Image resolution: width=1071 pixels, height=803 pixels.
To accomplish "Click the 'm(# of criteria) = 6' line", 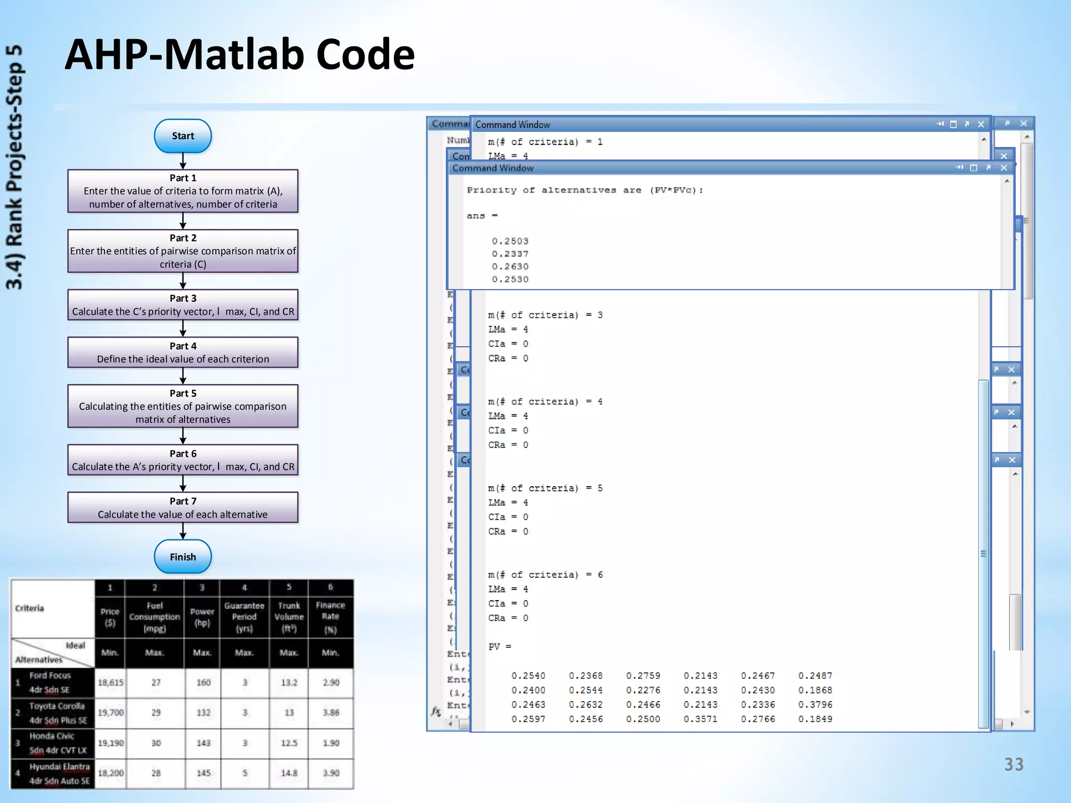I will point(545,575).
